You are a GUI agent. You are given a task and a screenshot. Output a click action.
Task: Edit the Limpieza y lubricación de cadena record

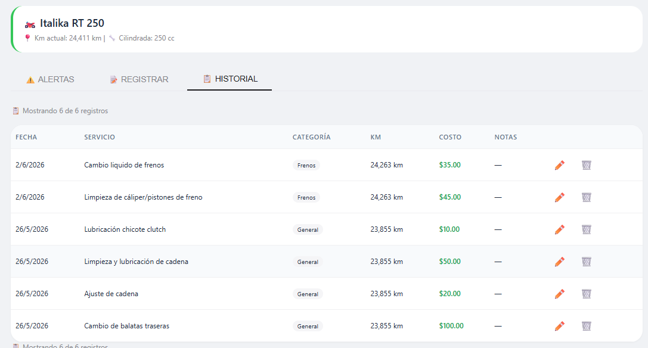coord(560,262)
